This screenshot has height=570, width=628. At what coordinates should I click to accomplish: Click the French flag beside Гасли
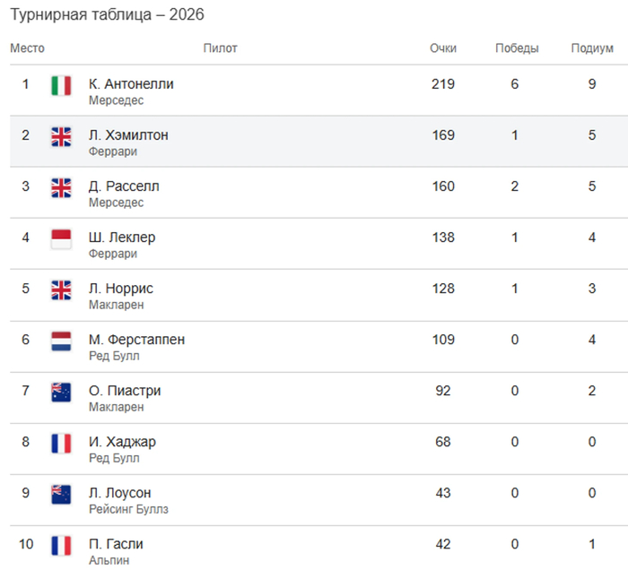(61, 546)
